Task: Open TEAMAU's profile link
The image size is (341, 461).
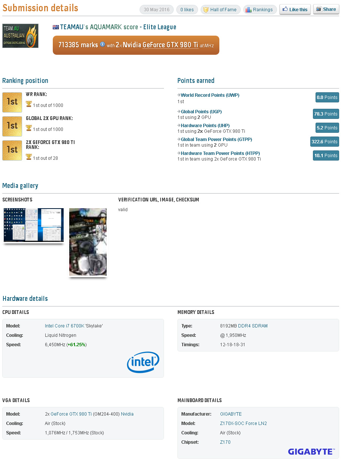Action: (x=73, y=27)
